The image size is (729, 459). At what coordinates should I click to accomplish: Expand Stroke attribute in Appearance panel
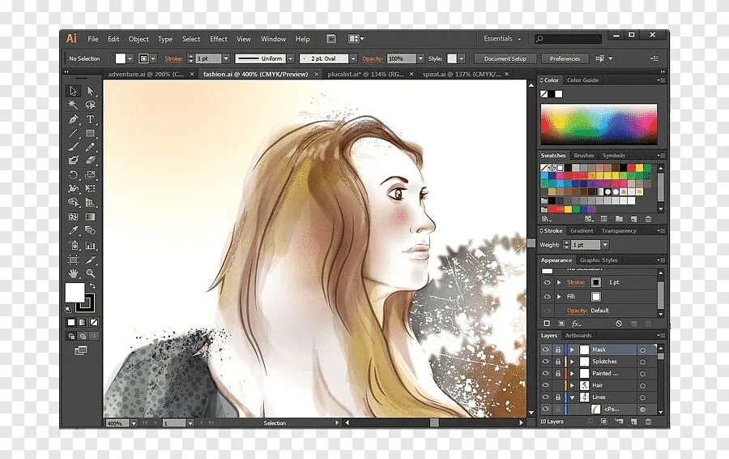(559, 282)
